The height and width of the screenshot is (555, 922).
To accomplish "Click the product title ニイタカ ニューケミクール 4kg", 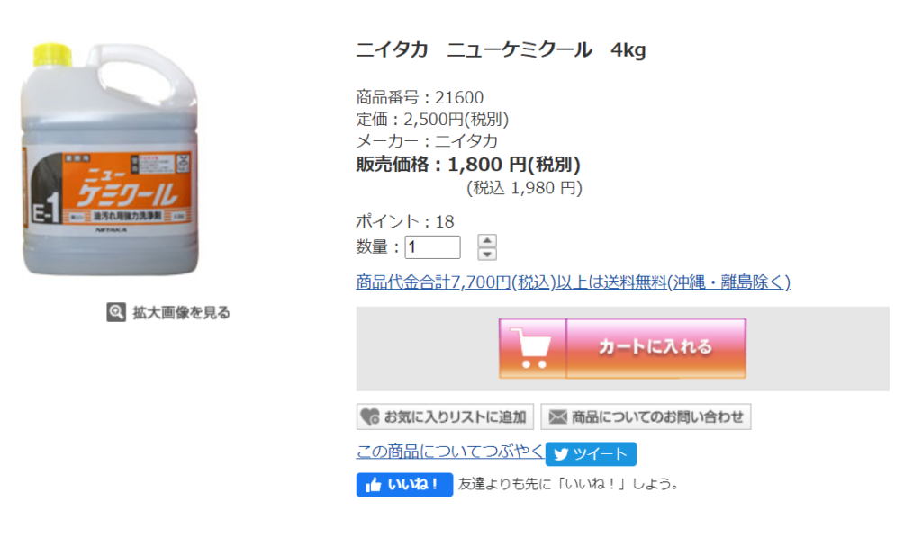I will [x=501, y=49].
